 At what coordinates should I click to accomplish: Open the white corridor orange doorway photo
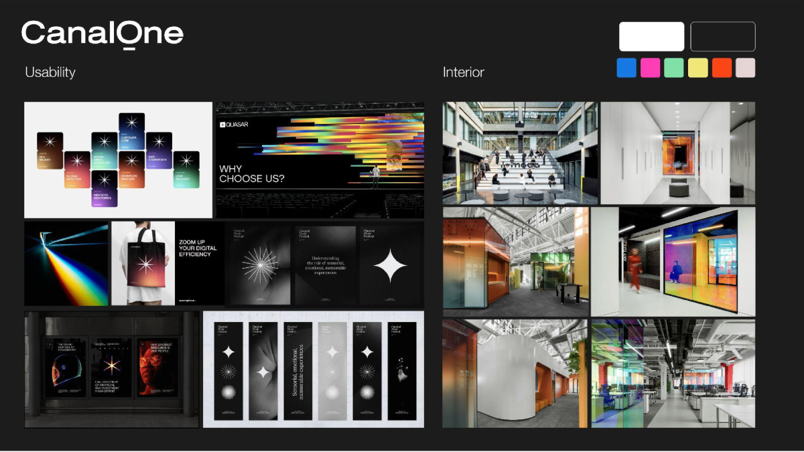click(678, 153)
